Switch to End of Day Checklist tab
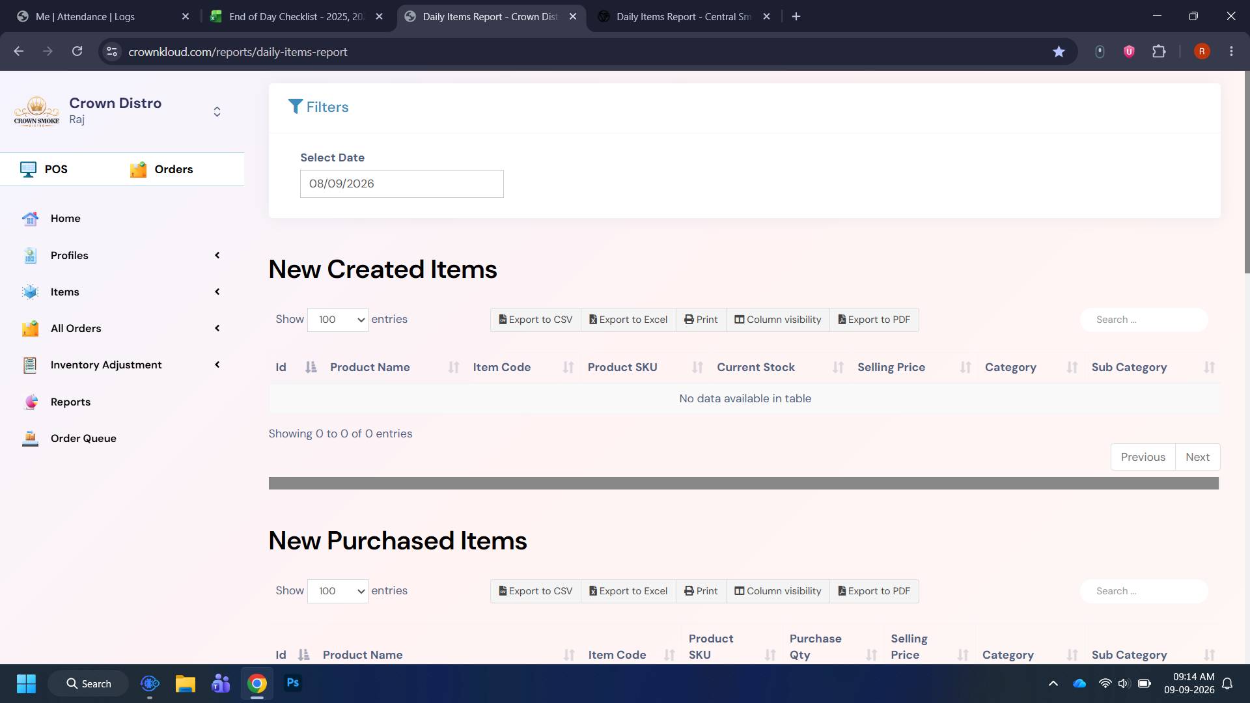Screen dimensions: 1250x703 point(296,16)
